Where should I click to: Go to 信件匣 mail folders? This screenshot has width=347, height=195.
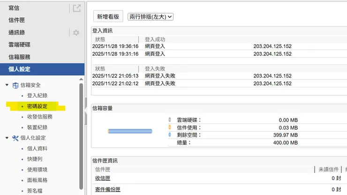[x=16, y=20]
